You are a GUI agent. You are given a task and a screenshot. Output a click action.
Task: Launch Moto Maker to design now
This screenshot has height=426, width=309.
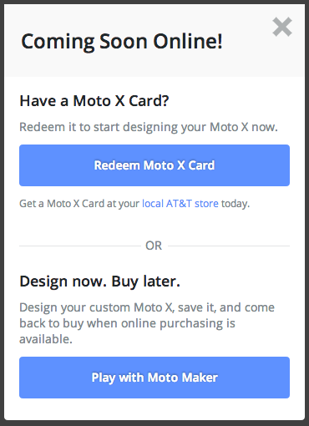[x=154, y=378]
